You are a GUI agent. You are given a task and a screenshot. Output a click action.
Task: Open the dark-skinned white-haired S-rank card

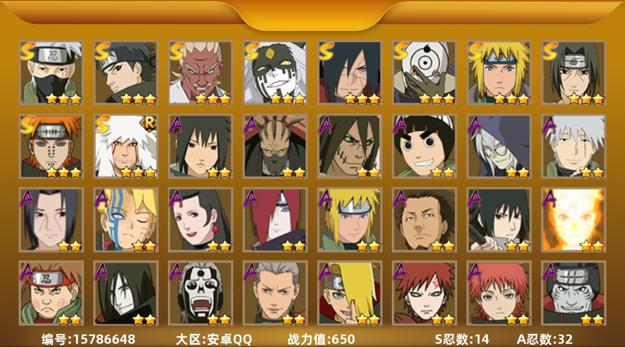click(x=201, y=73)
